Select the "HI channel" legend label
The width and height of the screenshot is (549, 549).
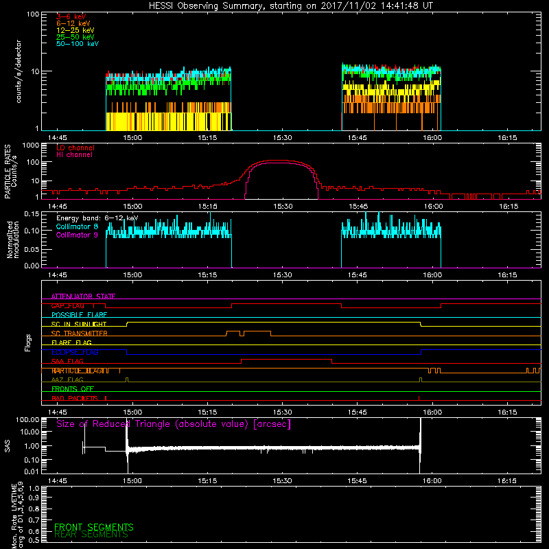(74, 155)
